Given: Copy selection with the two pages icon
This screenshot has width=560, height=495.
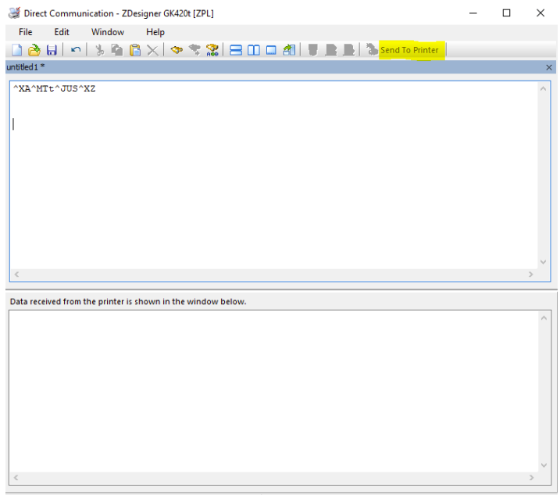Looking at the screenshot, I should coord(117,50).
